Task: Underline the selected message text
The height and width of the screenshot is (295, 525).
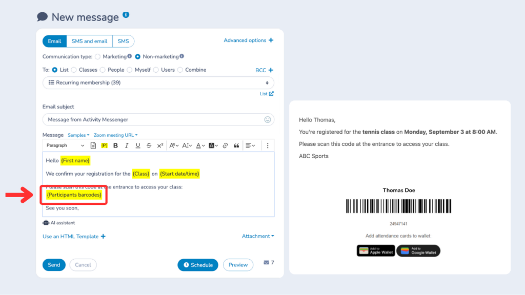Action: 137,146
